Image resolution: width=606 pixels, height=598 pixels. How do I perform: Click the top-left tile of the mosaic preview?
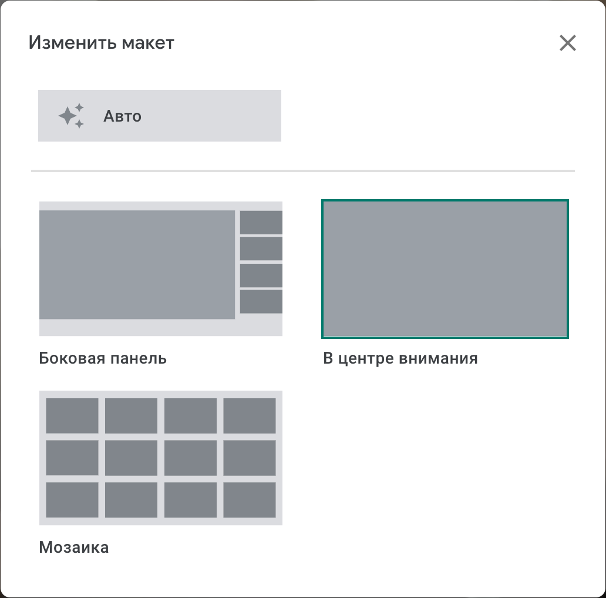pos(72,415)
